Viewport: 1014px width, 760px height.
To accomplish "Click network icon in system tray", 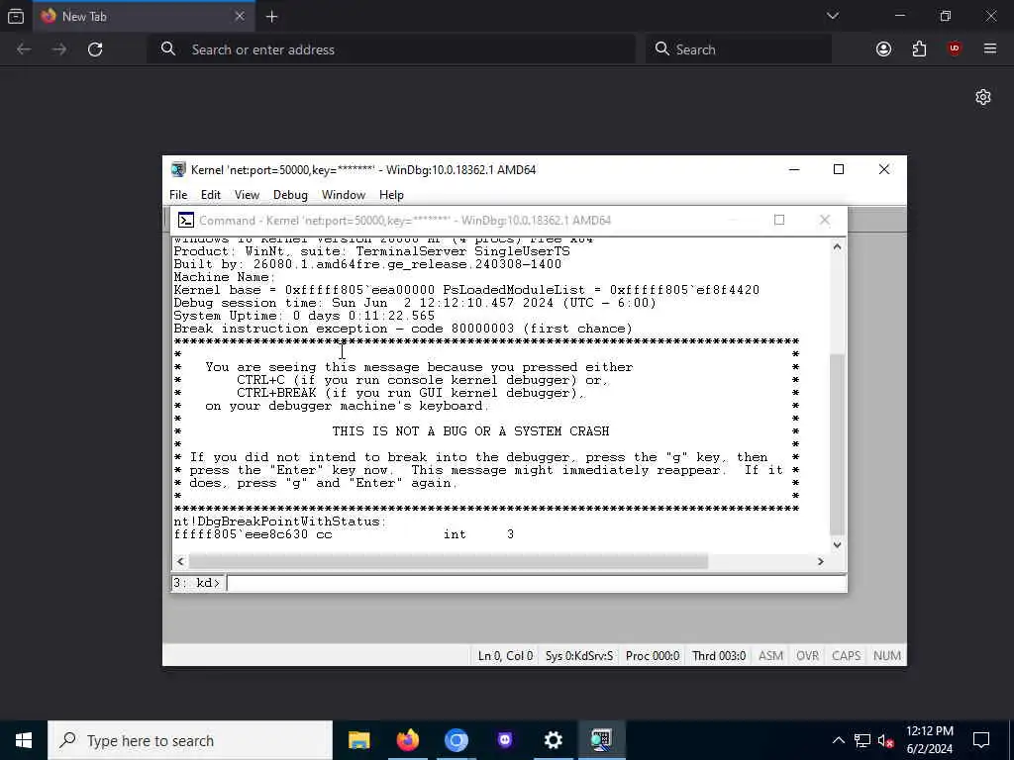I will pos(862,740).
